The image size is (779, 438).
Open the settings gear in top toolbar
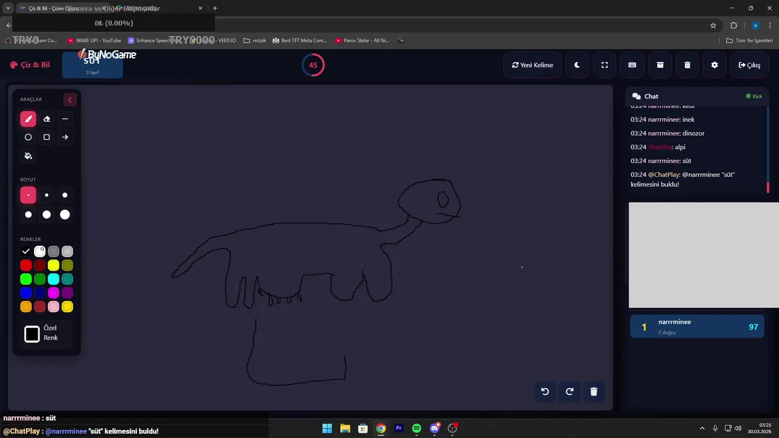pos(714,65)
